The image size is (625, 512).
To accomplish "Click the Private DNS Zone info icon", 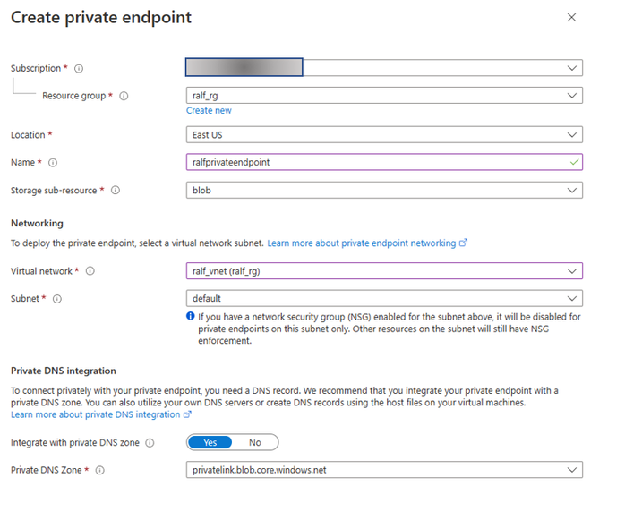I will pyautogui.click(x=100, y=471).
